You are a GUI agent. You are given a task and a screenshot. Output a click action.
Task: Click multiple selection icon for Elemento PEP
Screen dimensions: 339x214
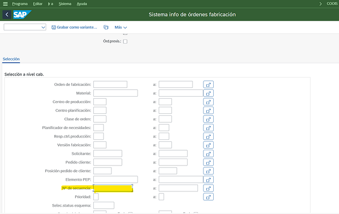tap(208, 180)
